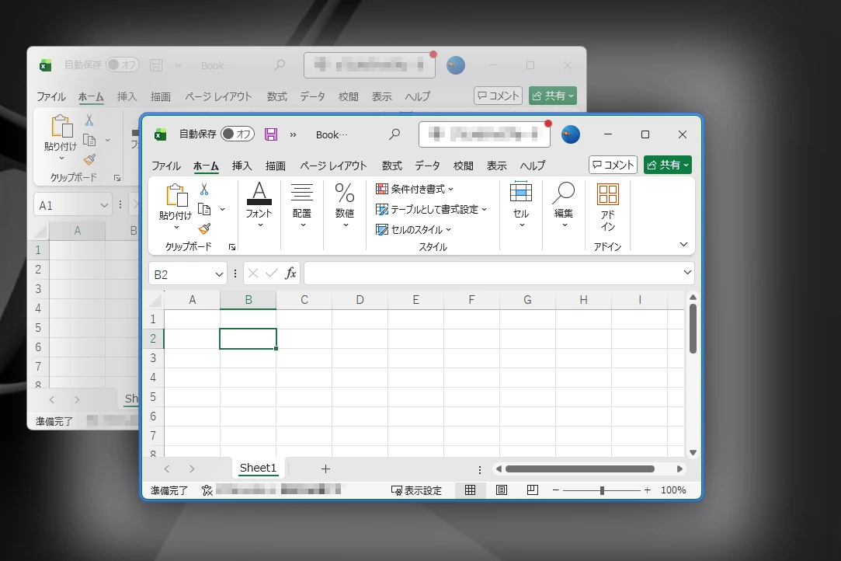Viewport: 841px width, 561px height.
Task: Click the Paste icon in back Excel window
Action: coord(61,126)
